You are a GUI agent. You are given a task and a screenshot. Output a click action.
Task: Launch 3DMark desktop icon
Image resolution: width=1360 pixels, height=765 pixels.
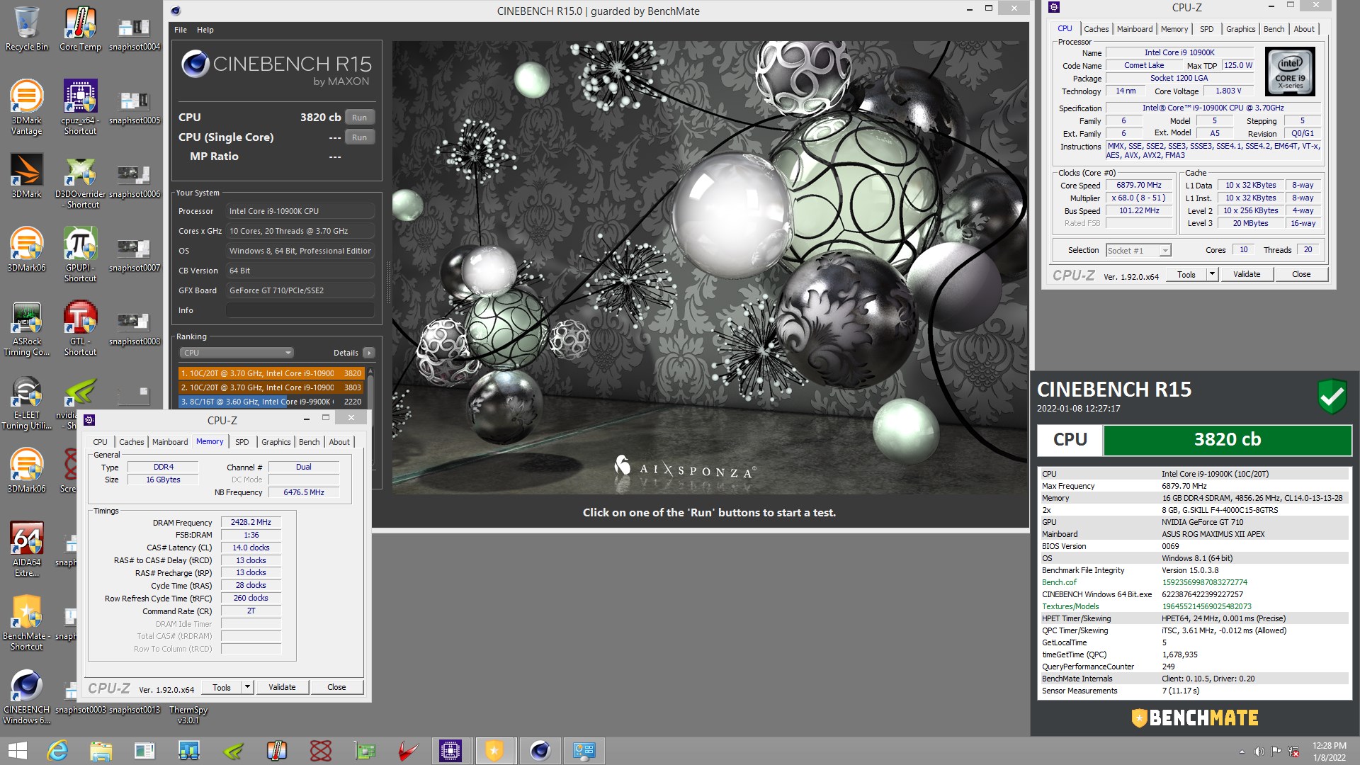point(26,176)
